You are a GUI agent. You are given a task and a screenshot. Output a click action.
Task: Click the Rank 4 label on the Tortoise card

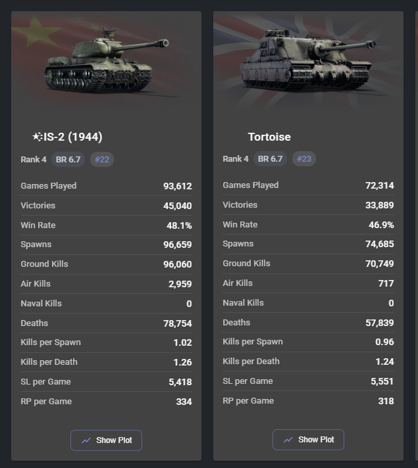(x=236, y=159)
